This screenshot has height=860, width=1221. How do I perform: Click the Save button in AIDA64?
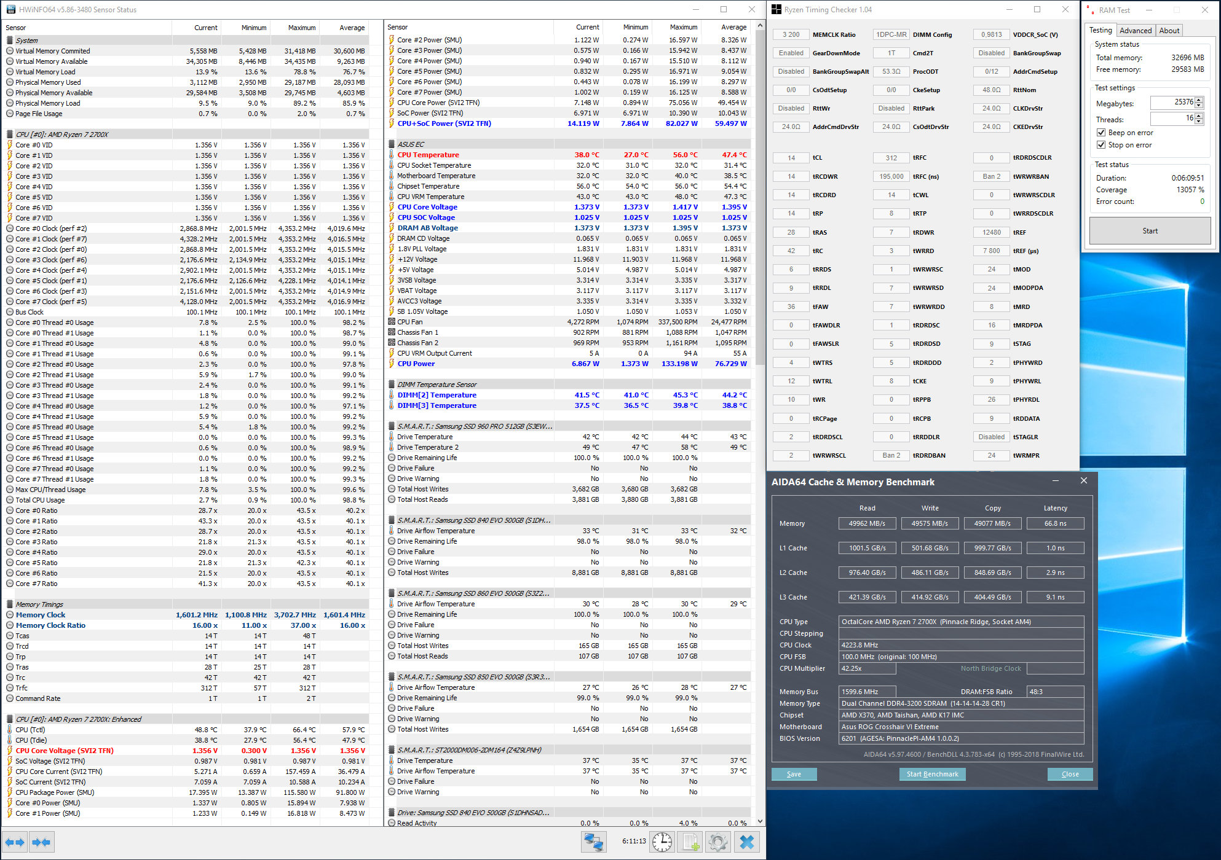[794, 774]
